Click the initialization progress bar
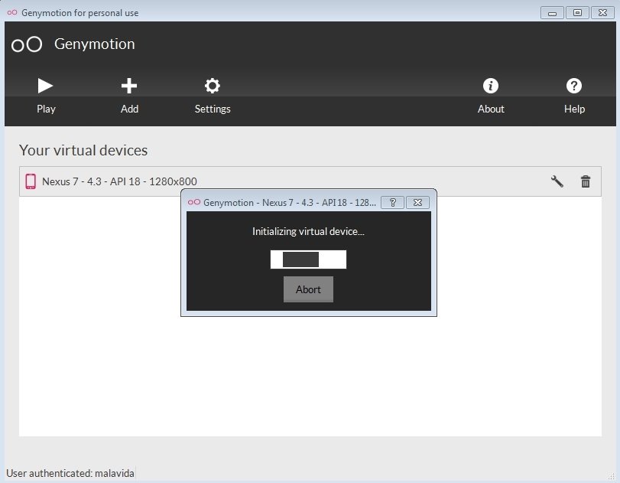This screenshot has height=483, width=620. pos(308,259)
